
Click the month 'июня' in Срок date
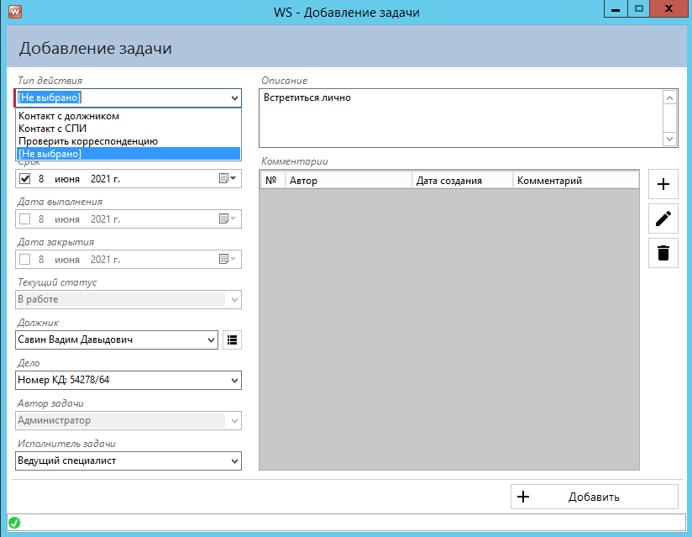[67, 179]
